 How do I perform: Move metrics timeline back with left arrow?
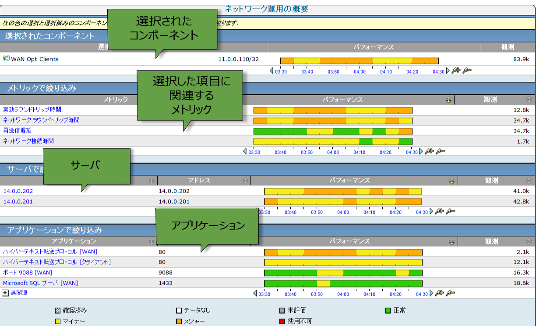point(245,152)
